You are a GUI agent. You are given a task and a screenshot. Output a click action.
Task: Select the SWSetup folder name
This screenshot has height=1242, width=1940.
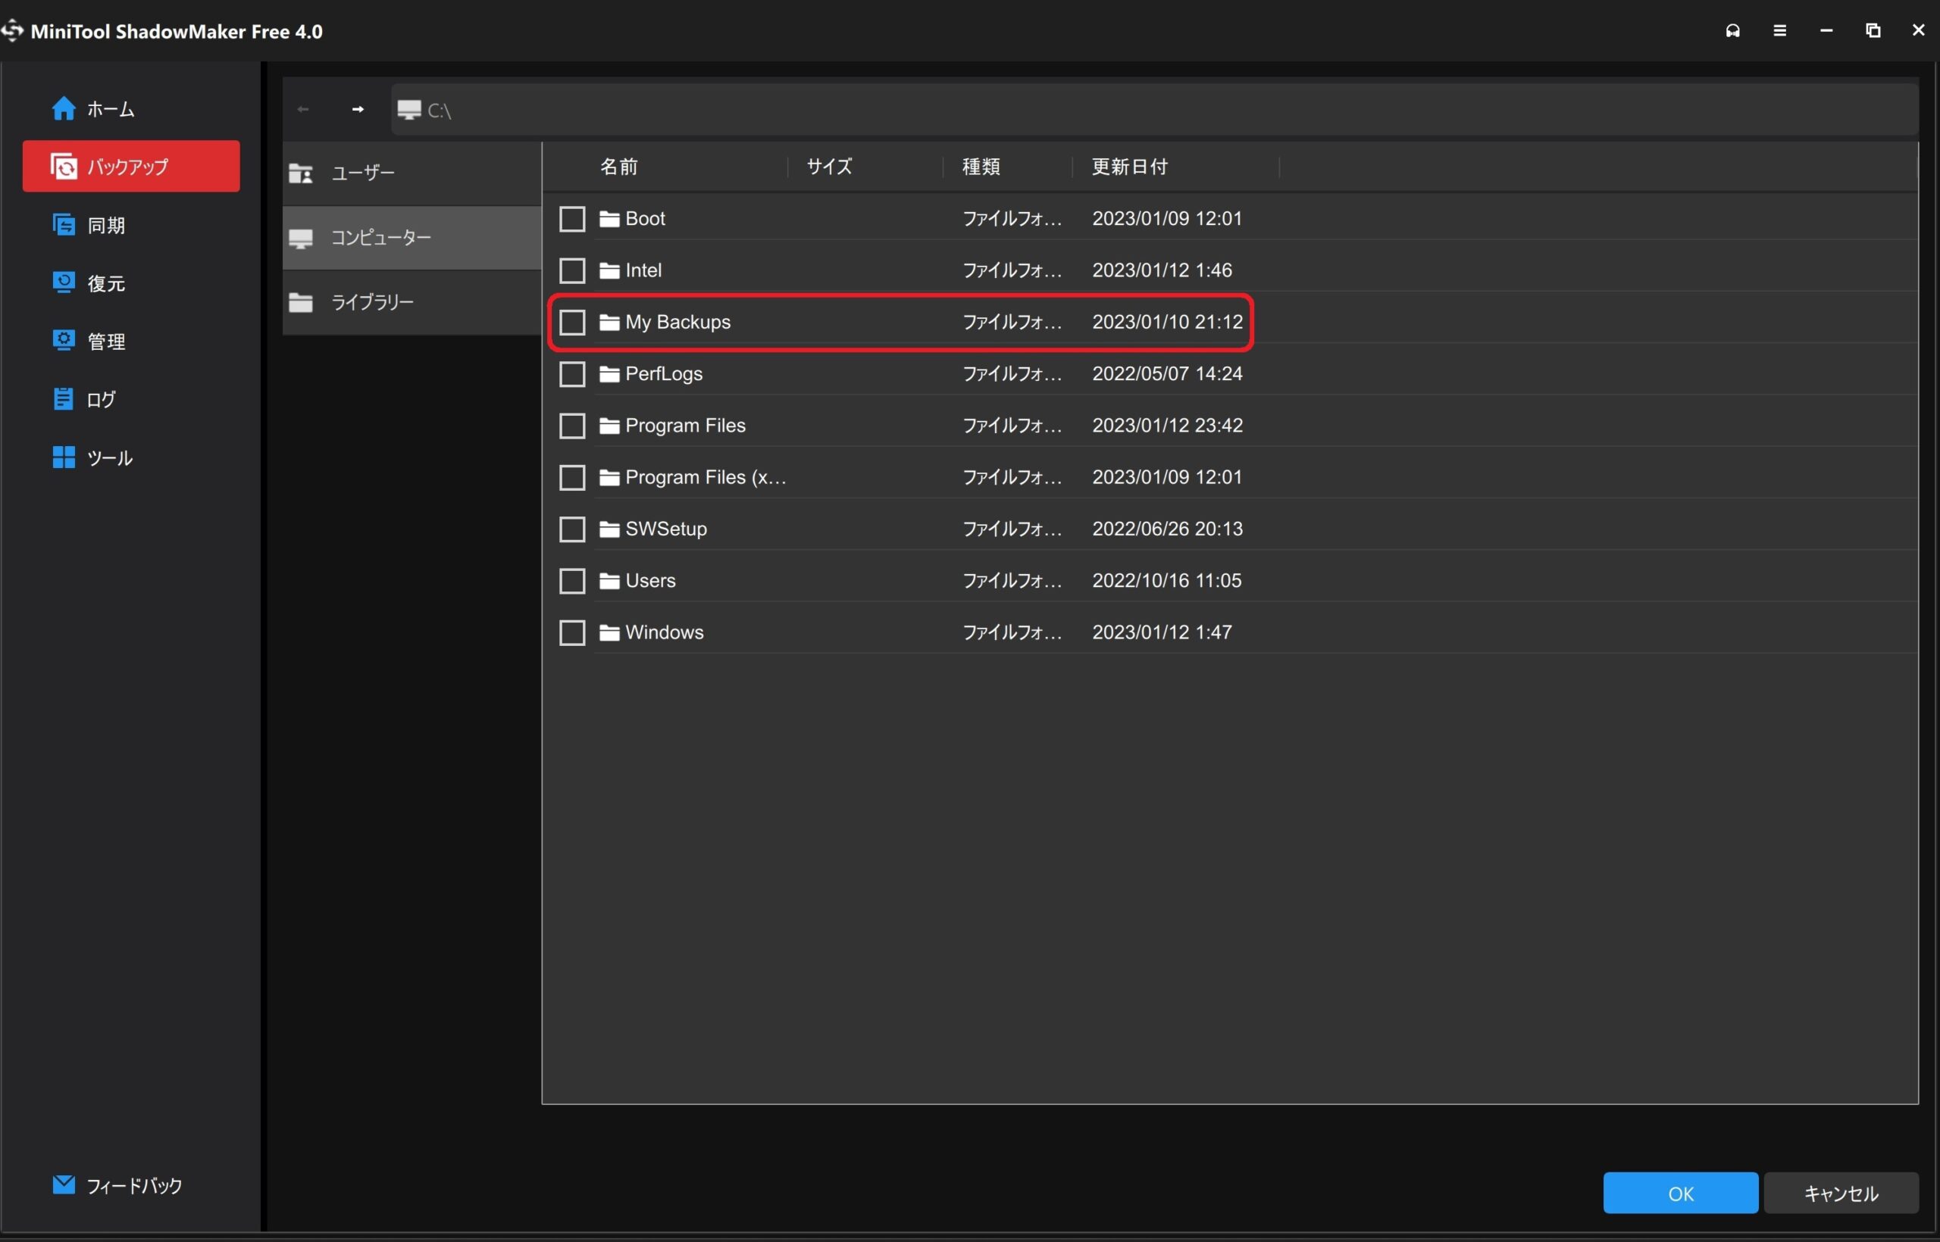(x=666, y=529)
